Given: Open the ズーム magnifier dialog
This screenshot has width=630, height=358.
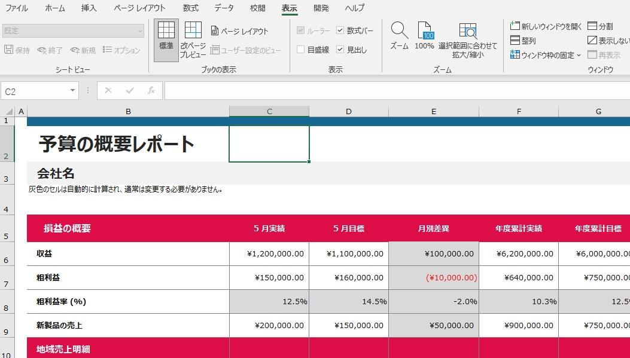Looking at the screenshot, I should coord(399,36).
